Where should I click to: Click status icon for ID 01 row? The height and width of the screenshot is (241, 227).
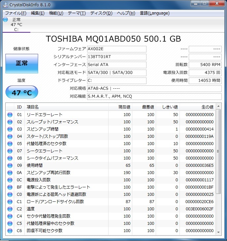pyautogui.click(x=10, y=115)
